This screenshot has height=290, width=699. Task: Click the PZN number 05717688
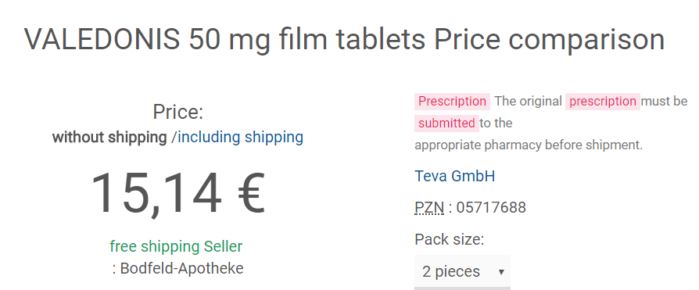pyautogui.click(x=491, y=208)
